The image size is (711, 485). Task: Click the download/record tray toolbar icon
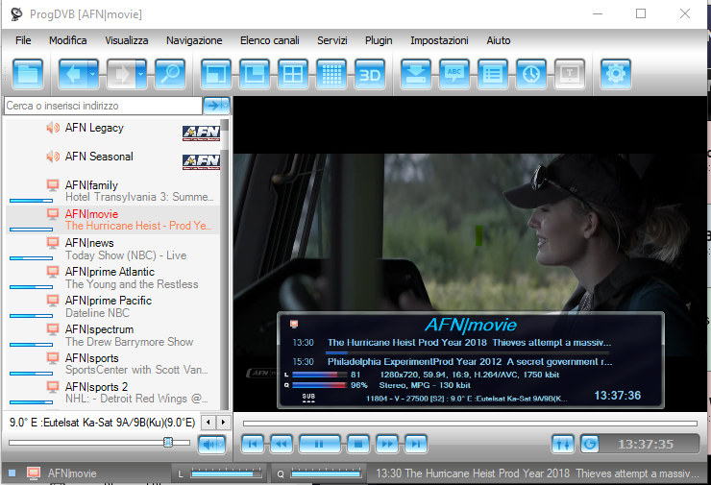tap(416, 74)
